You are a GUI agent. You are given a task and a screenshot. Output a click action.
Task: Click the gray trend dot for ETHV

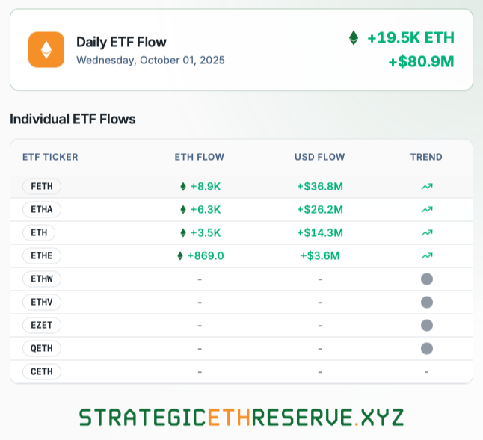tap(427, 302)
